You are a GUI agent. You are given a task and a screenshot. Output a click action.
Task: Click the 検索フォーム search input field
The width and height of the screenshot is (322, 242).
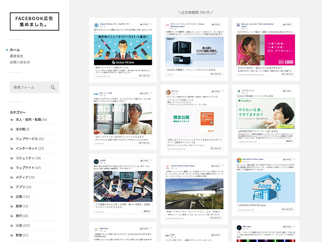(34, 87)
